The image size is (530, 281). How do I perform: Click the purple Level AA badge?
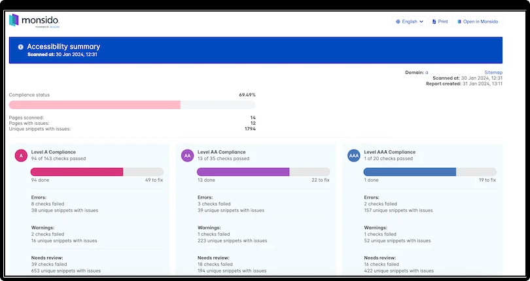point(188,156)
